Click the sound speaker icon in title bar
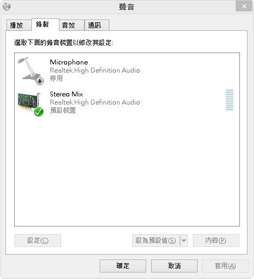This screenshot has width=254, height=279. 6,7
